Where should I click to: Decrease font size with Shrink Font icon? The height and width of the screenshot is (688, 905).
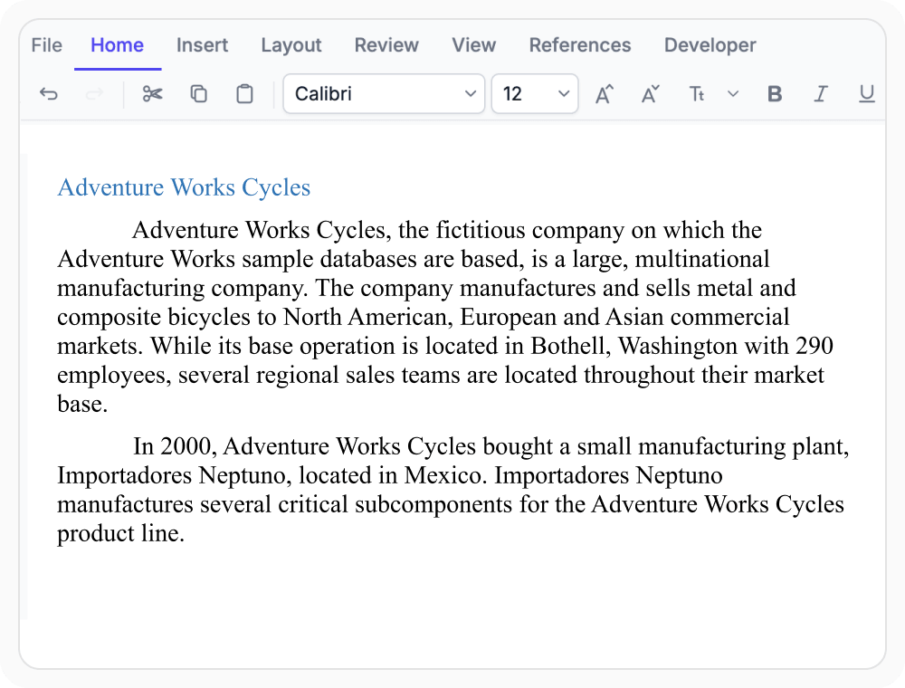tap(651, 93)
